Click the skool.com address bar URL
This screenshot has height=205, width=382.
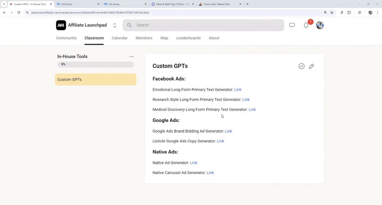click(x=90, y=12)
